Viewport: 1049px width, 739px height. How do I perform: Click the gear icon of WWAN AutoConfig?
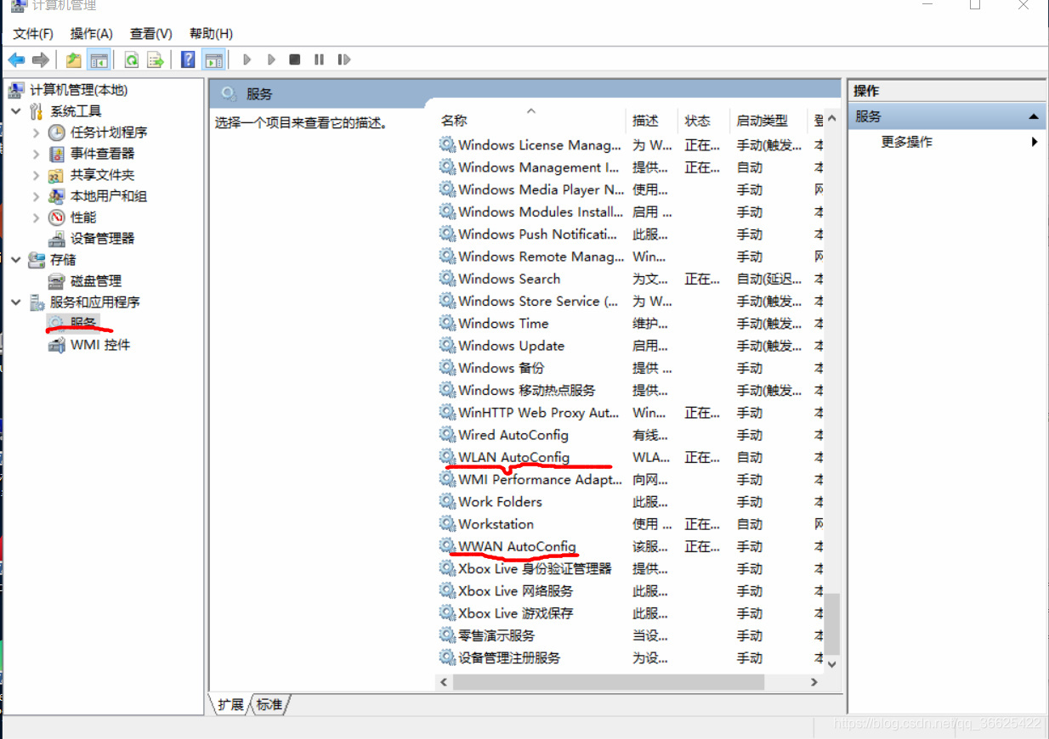coord(447,546)
